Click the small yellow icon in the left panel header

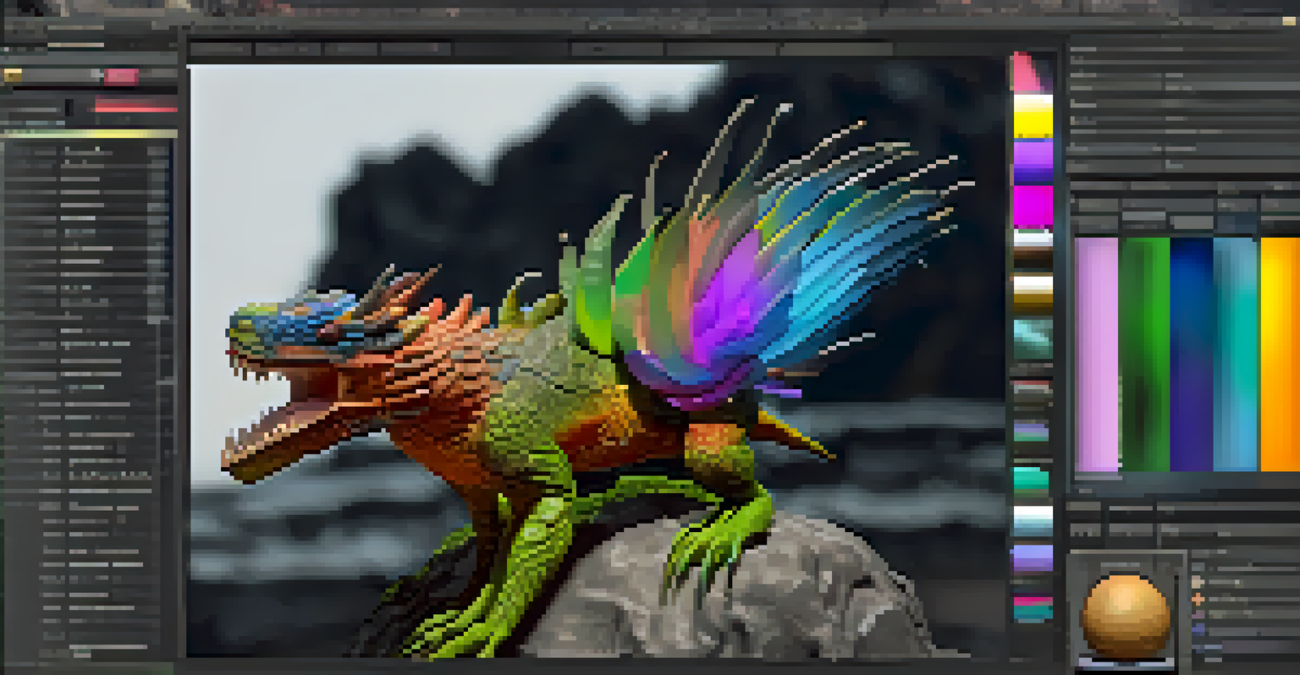13,76
